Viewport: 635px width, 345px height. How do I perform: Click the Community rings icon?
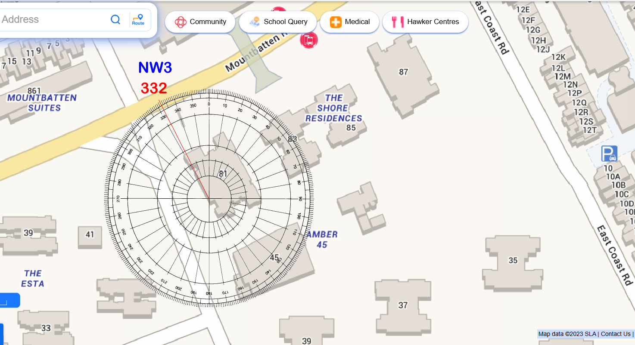[x=181, y=22]
